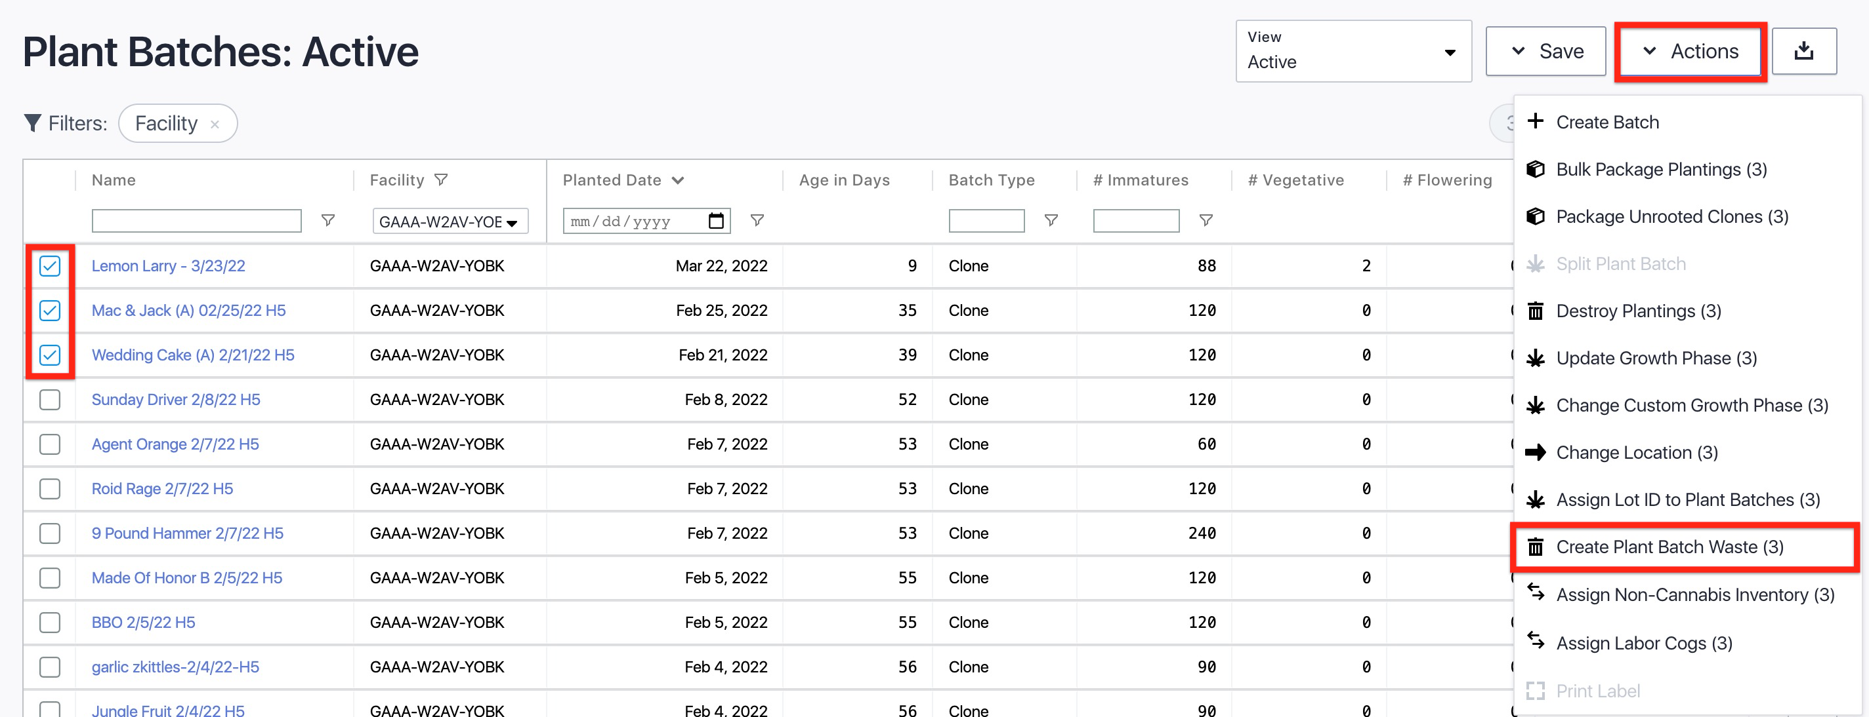Click the filter funnel next to Name input
This screenshot has width=1869, height=717.
328,220
